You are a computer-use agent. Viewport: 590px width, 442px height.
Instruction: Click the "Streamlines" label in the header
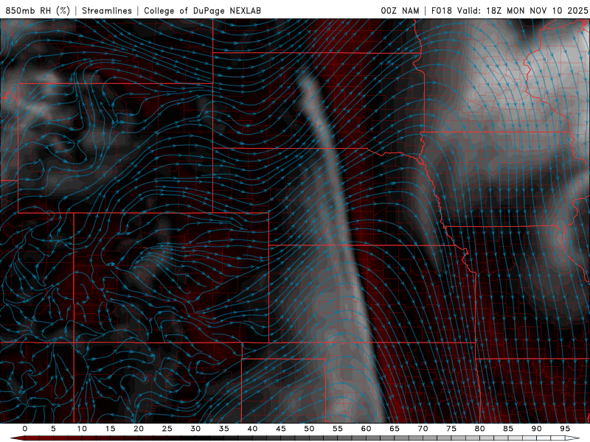pyautogui.click(x=107, y=10)
